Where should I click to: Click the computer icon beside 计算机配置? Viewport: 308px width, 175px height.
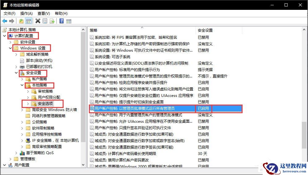point(11,36)
